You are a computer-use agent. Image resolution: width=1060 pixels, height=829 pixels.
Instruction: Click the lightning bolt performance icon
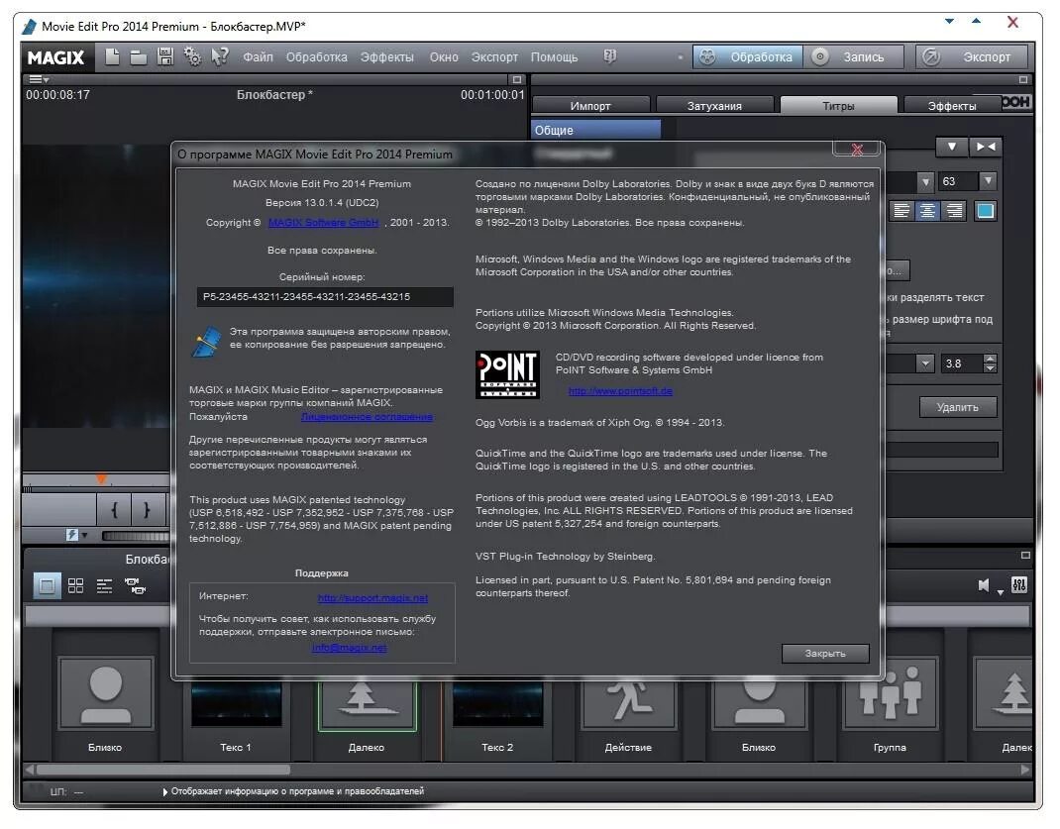[x=72, y=535]
